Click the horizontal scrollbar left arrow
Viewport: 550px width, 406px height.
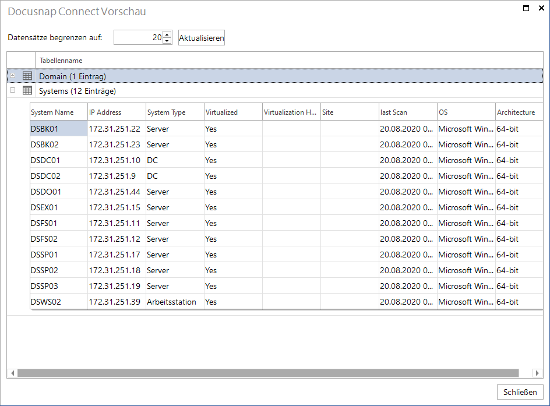[13, 373]
